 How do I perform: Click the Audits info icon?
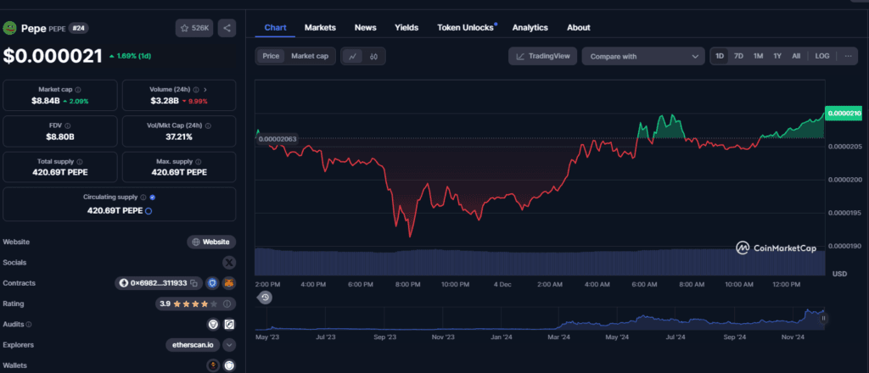29,325
